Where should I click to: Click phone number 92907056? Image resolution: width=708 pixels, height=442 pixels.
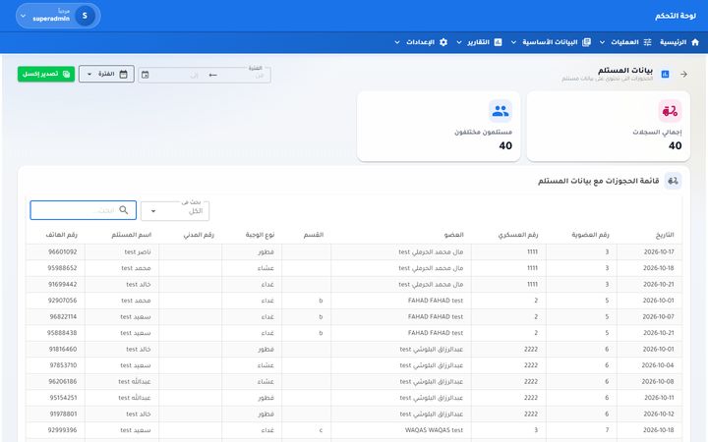62,301
